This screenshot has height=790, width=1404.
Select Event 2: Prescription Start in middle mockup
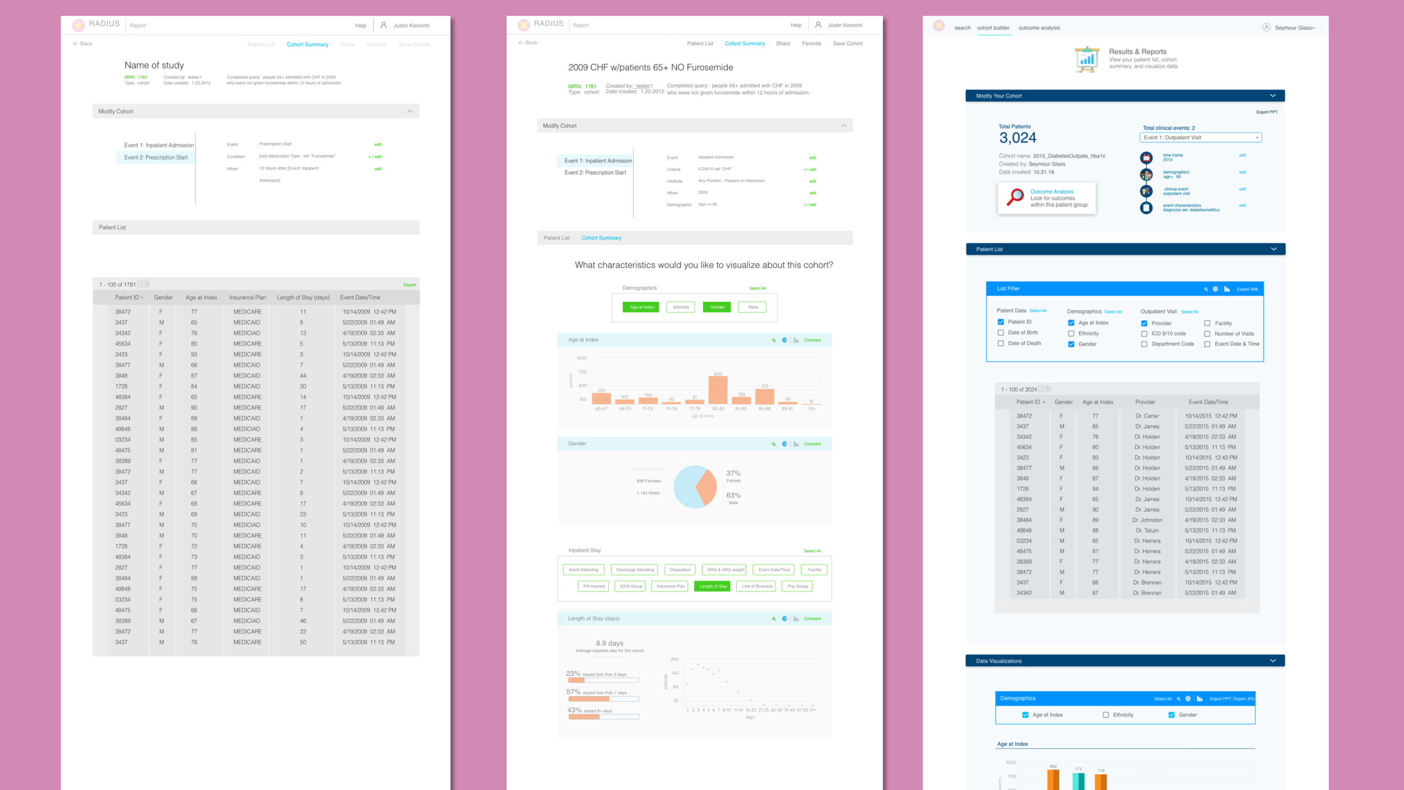coord(595,173)
